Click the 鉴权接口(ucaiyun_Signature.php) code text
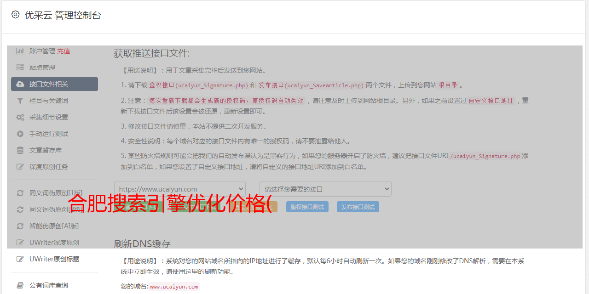This screenshot has height=294, width=589. point(199,85)
